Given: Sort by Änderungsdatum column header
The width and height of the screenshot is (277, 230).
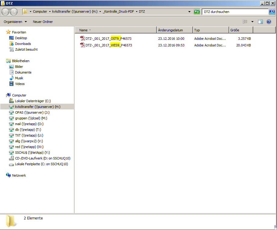Looking at the screenshot, I should pos(175,30).
